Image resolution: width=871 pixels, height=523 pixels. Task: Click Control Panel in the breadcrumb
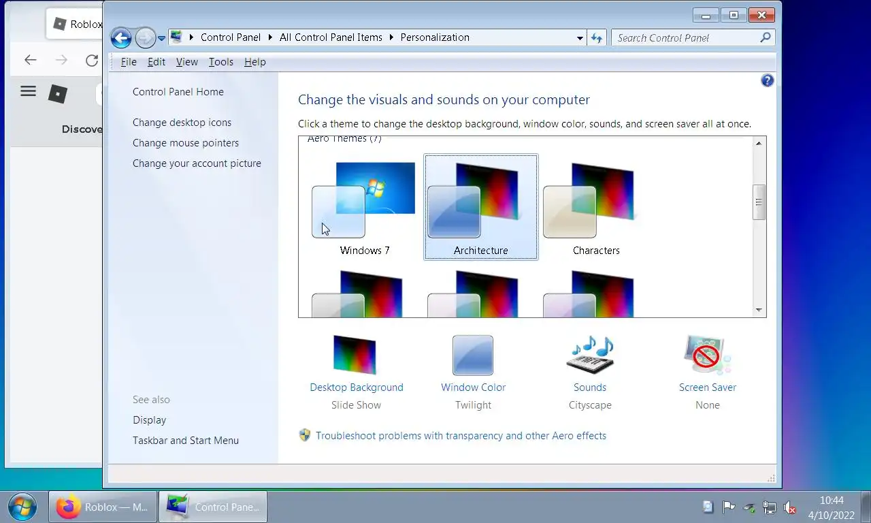pos(231,37)
